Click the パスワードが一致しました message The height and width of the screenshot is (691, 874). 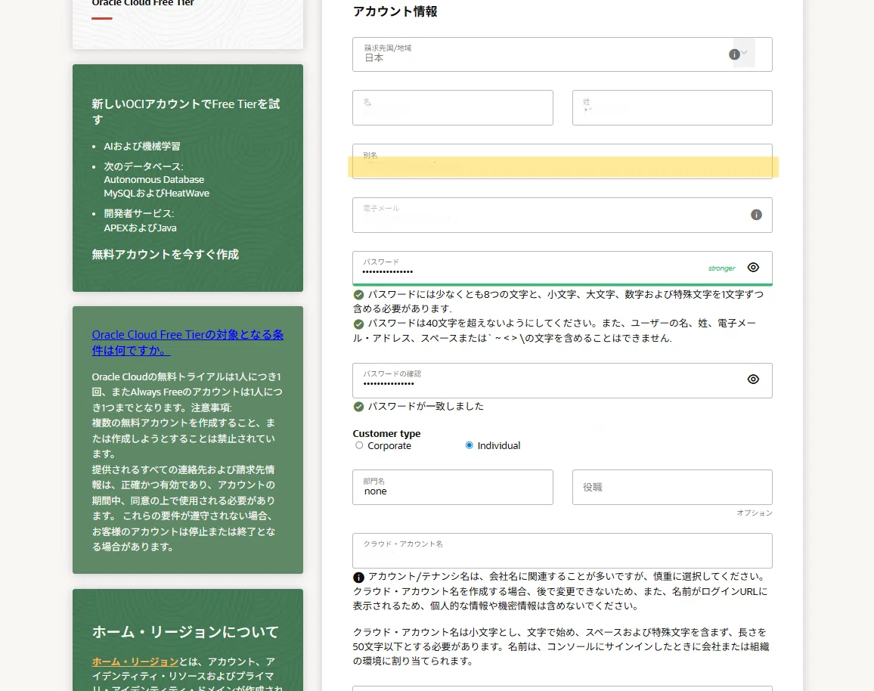[x=426, y=406]
